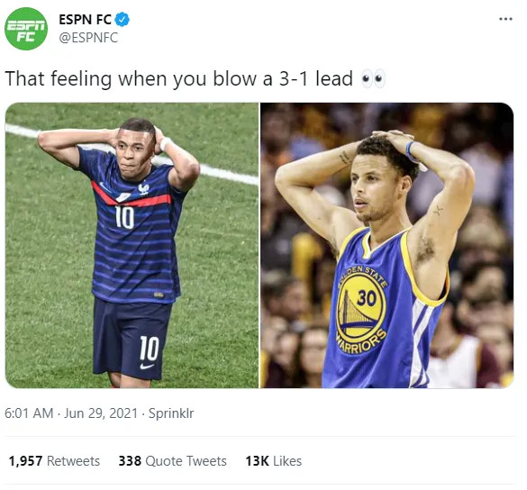Click the Nike logo on shorts
527x490 pixels.
tap(147, 366)
